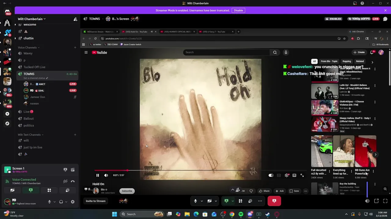Open YouTube player settings gear
This screenshot has height=219, width=391.
(287, 175)
